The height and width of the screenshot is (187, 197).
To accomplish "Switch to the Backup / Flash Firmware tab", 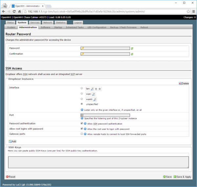I will (x=123, y=27).
